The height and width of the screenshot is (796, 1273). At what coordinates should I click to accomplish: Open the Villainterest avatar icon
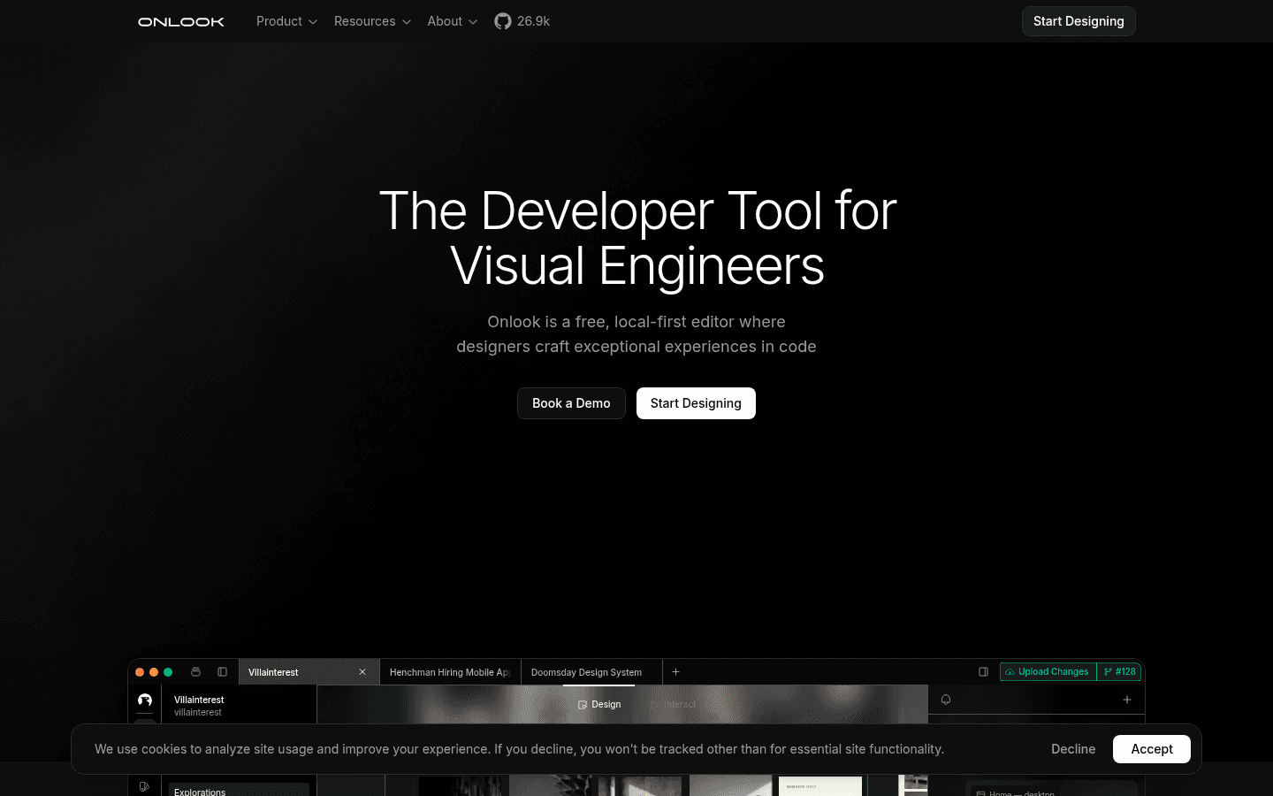point(145,700)
